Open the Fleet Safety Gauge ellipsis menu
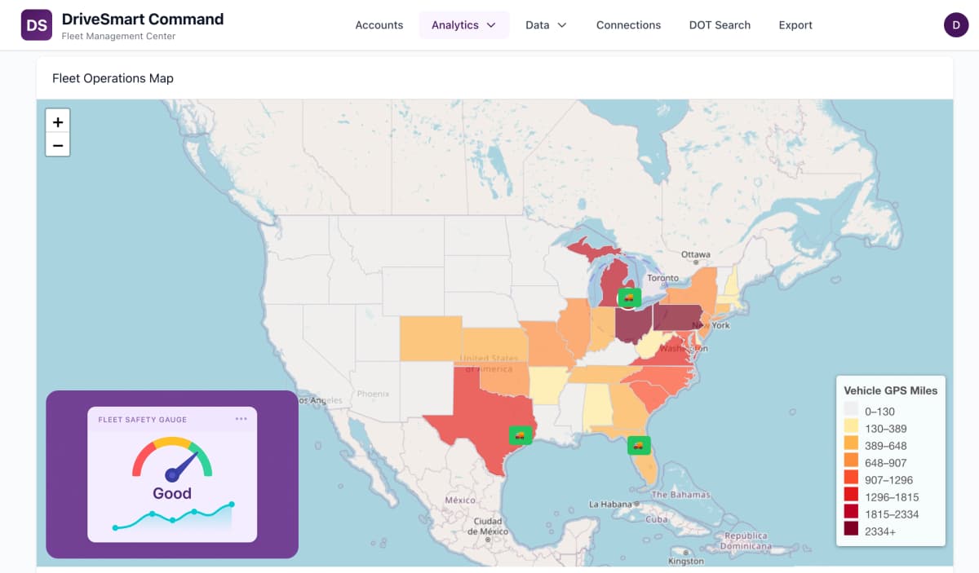979x573 pixels. [x=241, y=418]
